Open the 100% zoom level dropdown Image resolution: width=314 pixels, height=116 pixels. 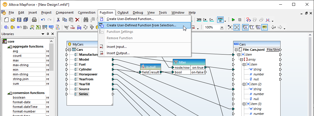(222, 28)
